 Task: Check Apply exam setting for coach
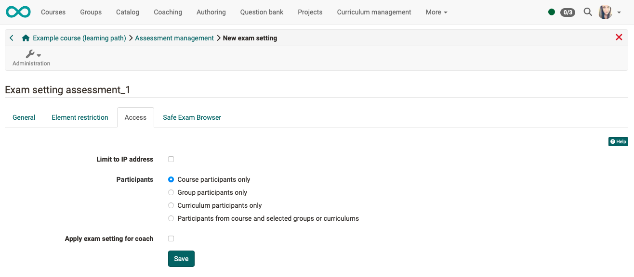(171, 238)
